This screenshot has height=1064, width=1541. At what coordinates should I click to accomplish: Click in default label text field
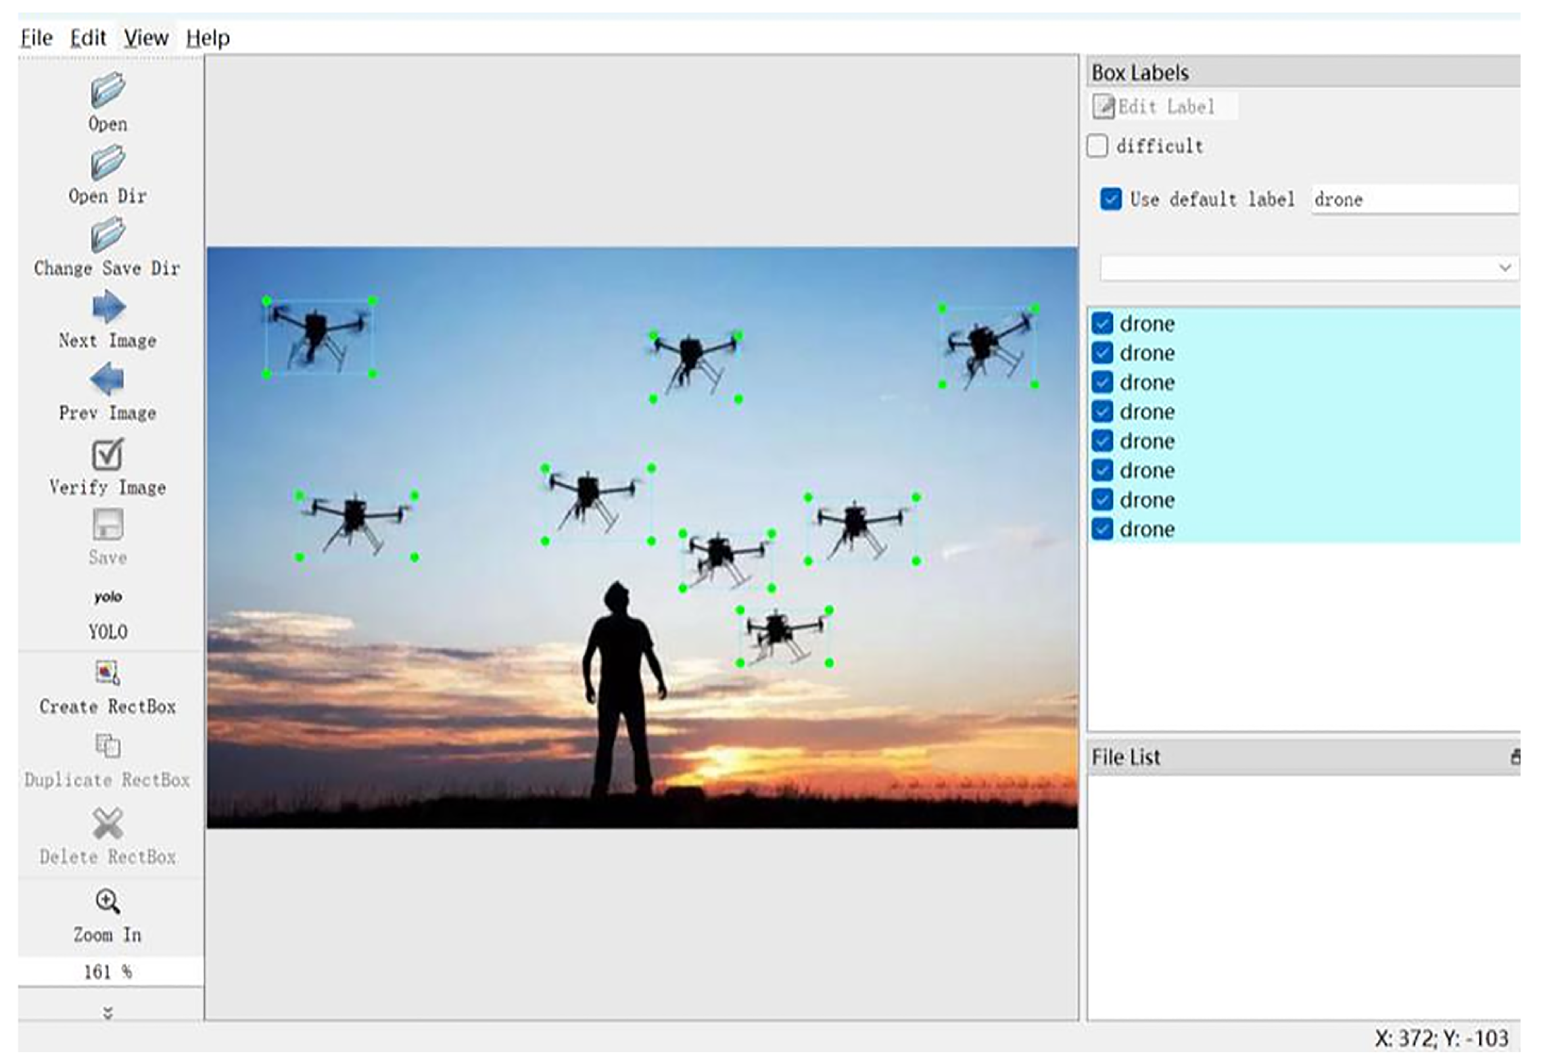coord(1413,199)
